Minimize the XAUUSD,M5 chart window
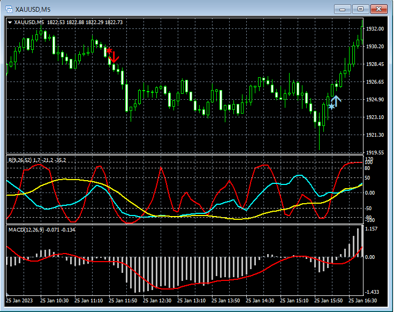394x312 pixels. (x=343, y=9)
